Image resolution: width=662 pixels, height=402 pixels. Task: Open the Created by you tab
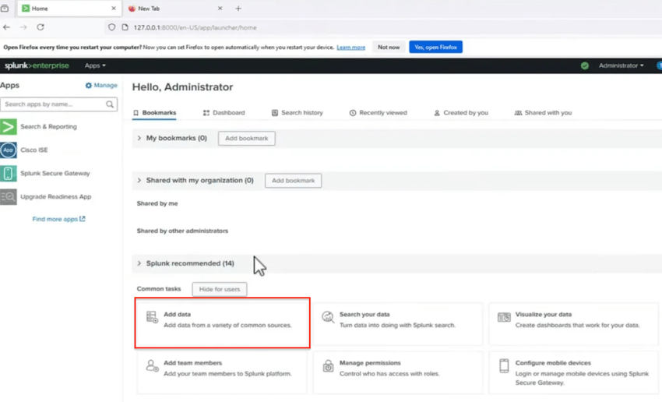tap(461, 113)
